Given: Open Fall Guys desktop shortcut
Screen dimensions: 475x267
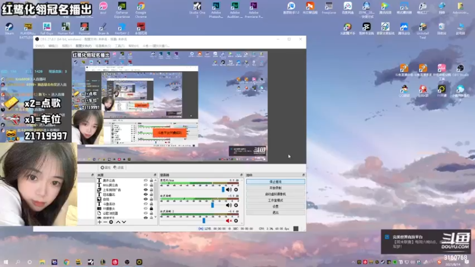Looking at the screenshot, I should point(47,28).
